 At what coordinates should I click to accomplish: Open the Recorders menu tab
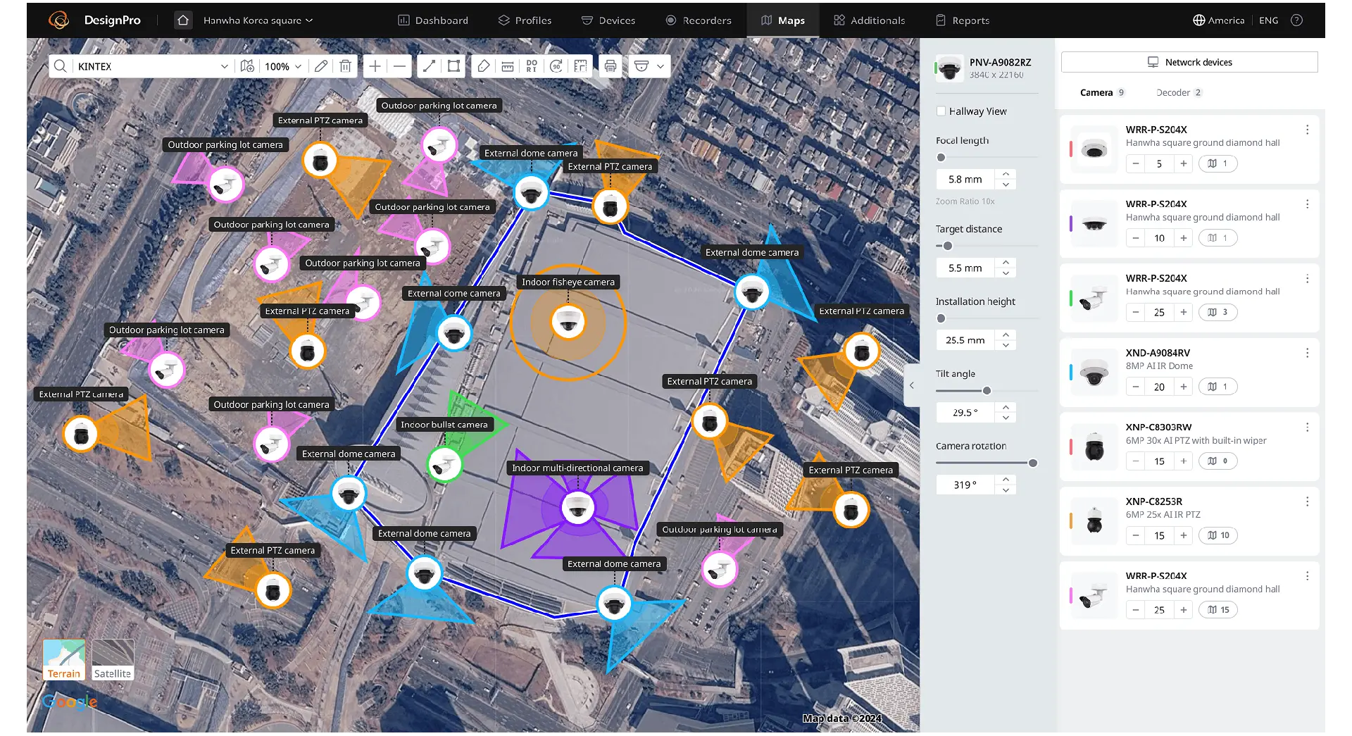(x=699, y=20)
